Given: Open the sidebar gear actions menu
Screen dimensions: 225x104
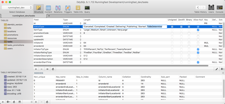Looking at the screenshot, I should pyautogui.click(x=8, y=102).
